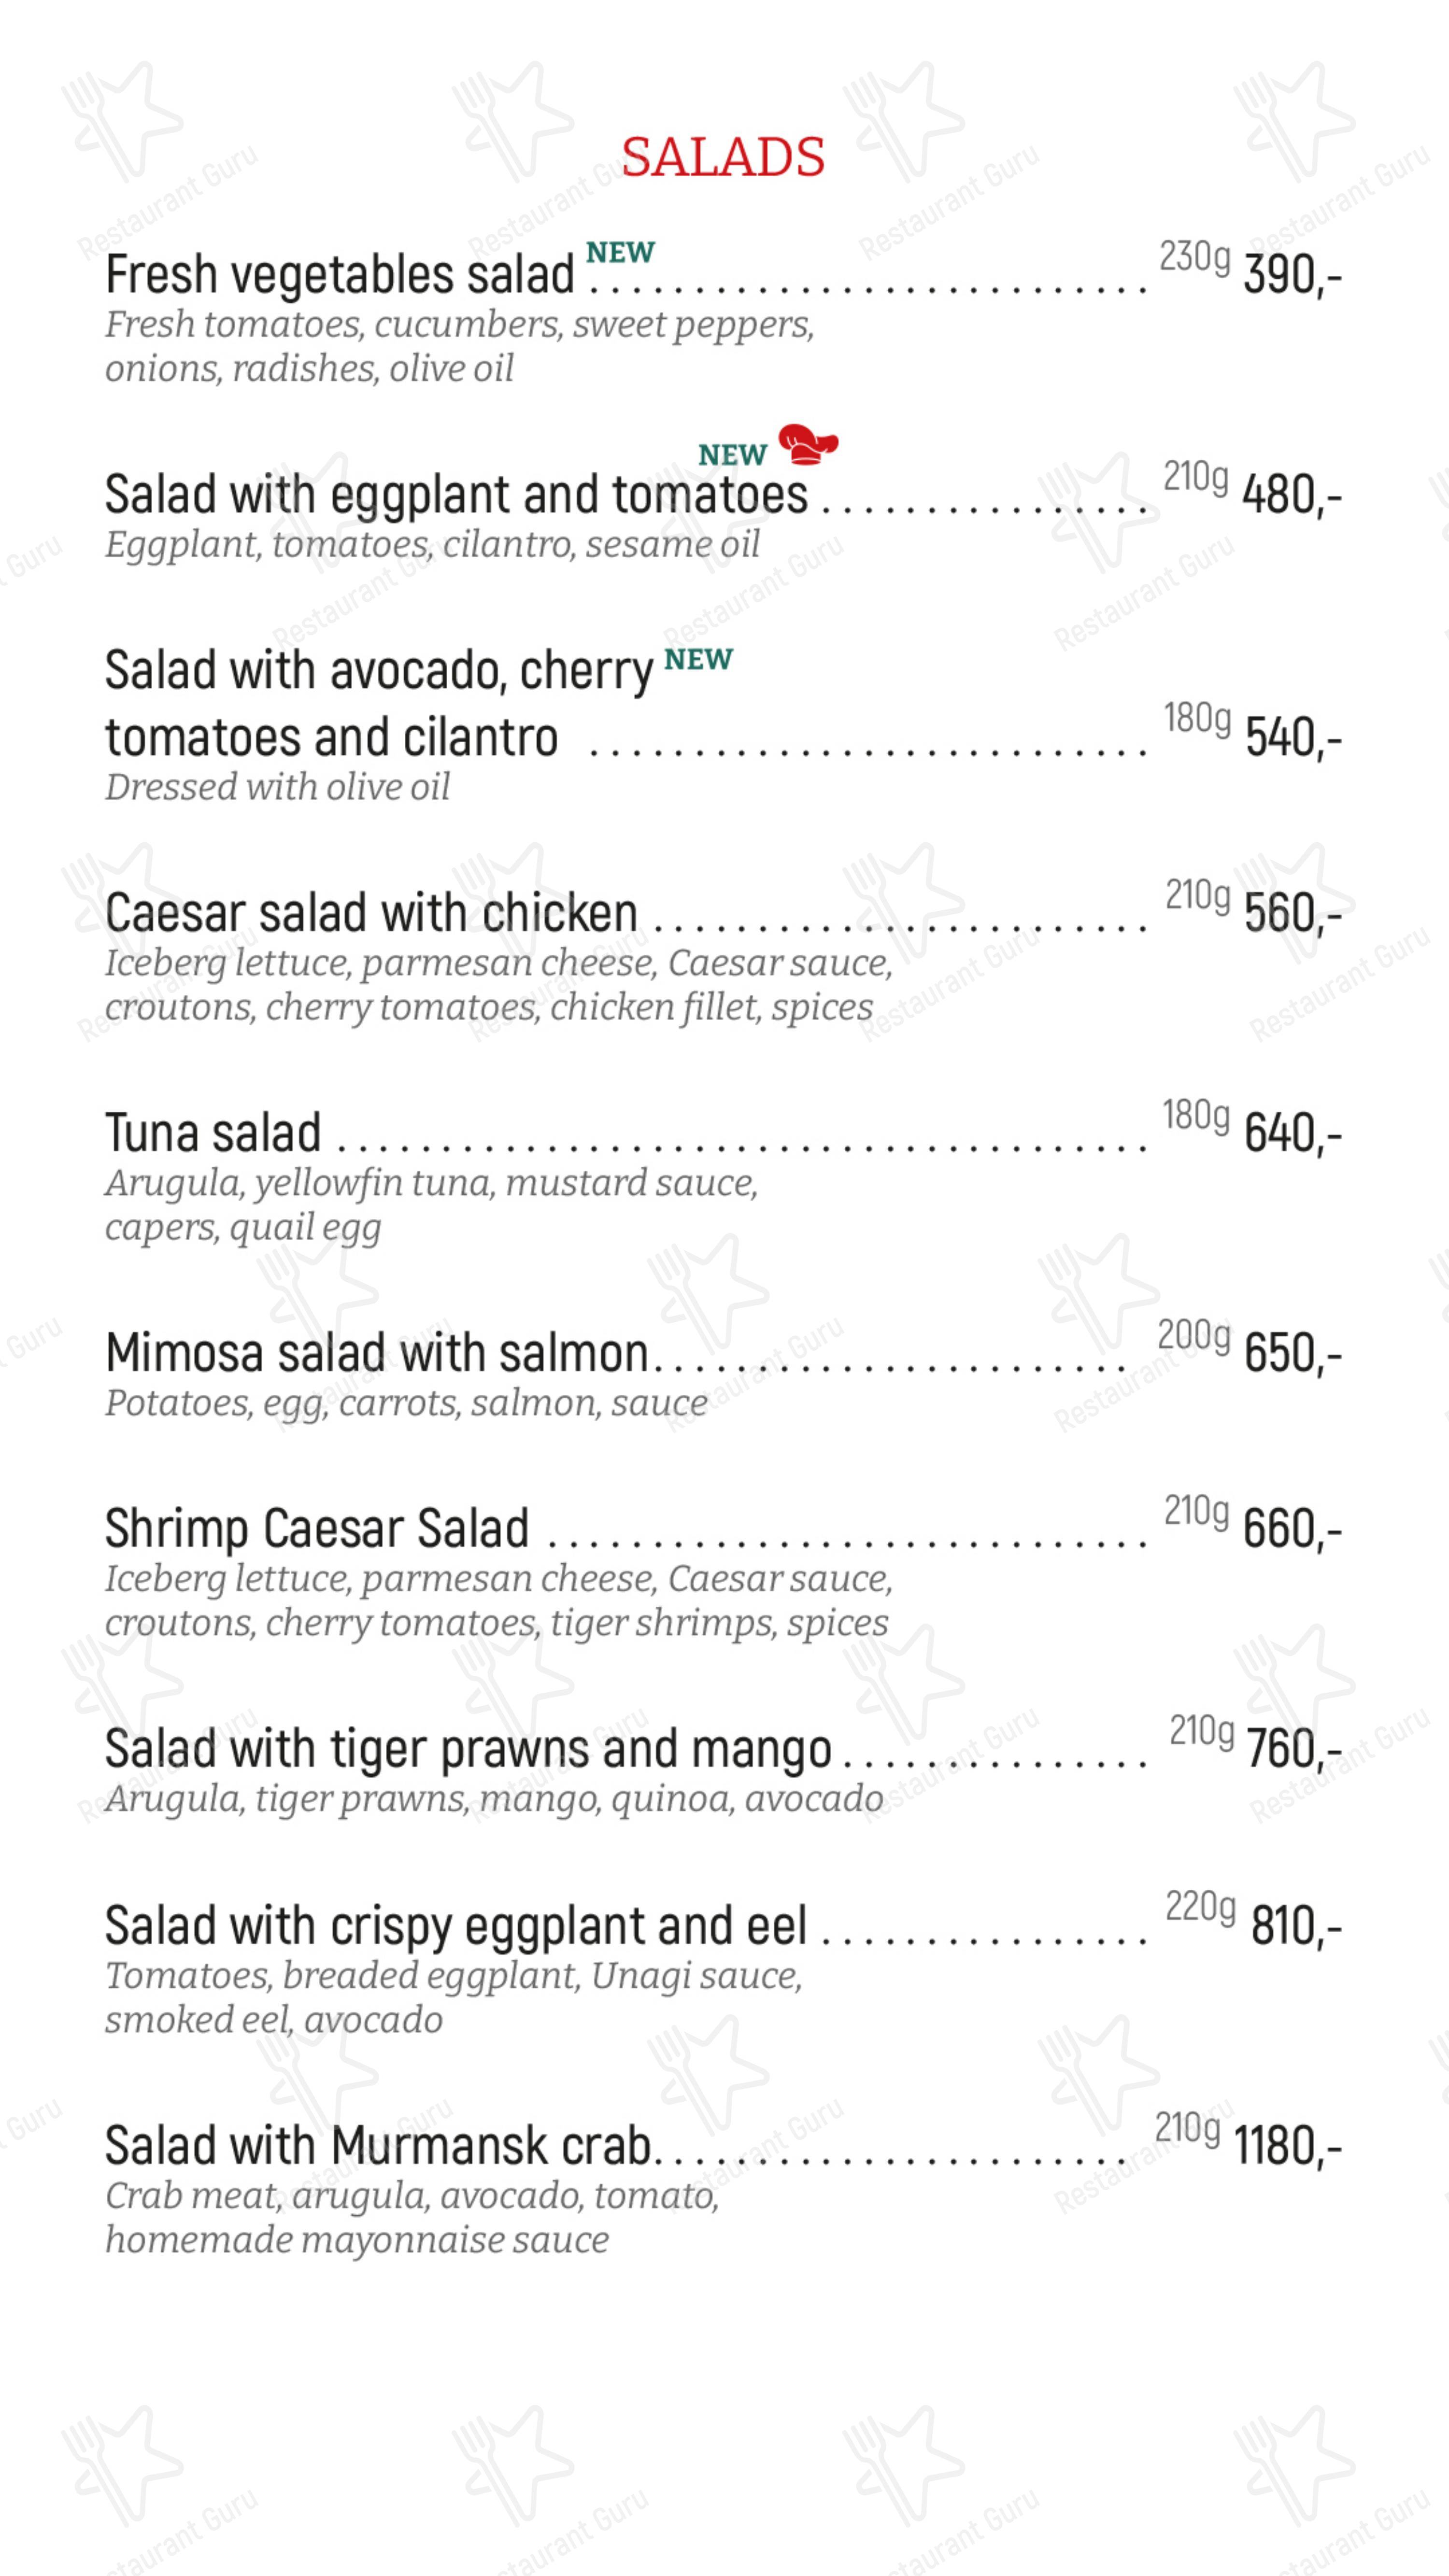Click the red chef hat icon

(808, 444)
